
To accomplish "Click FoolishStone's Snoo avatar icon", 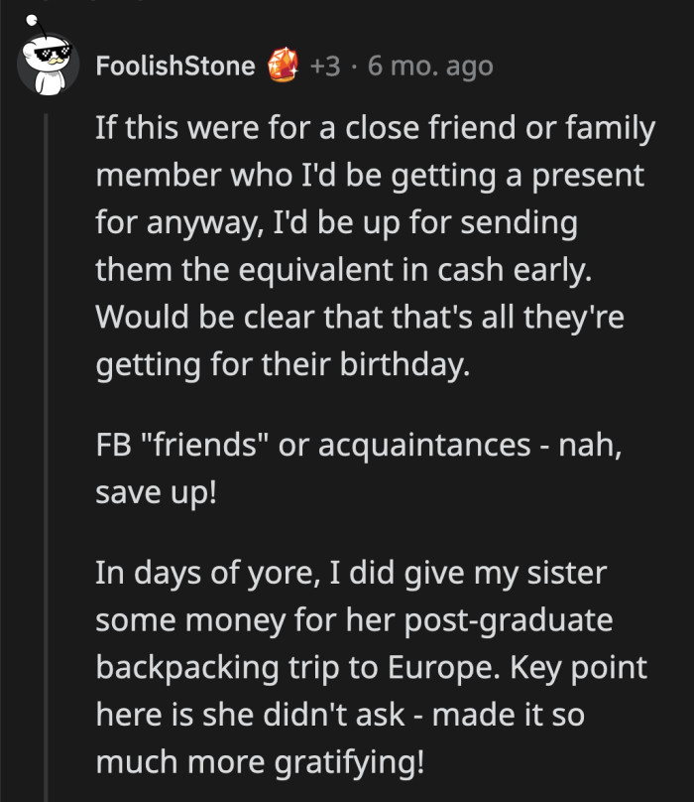I will coord(48,62).
